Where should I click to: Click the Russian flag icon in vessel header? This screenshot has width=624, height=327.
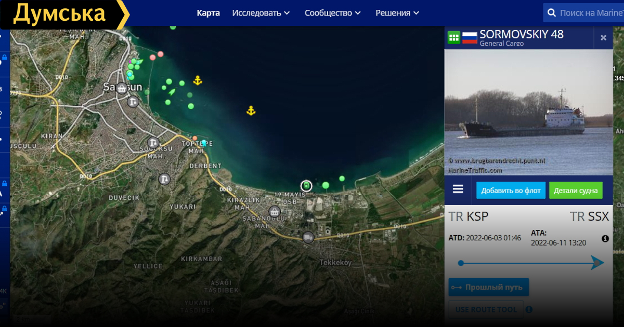(470, 37)
